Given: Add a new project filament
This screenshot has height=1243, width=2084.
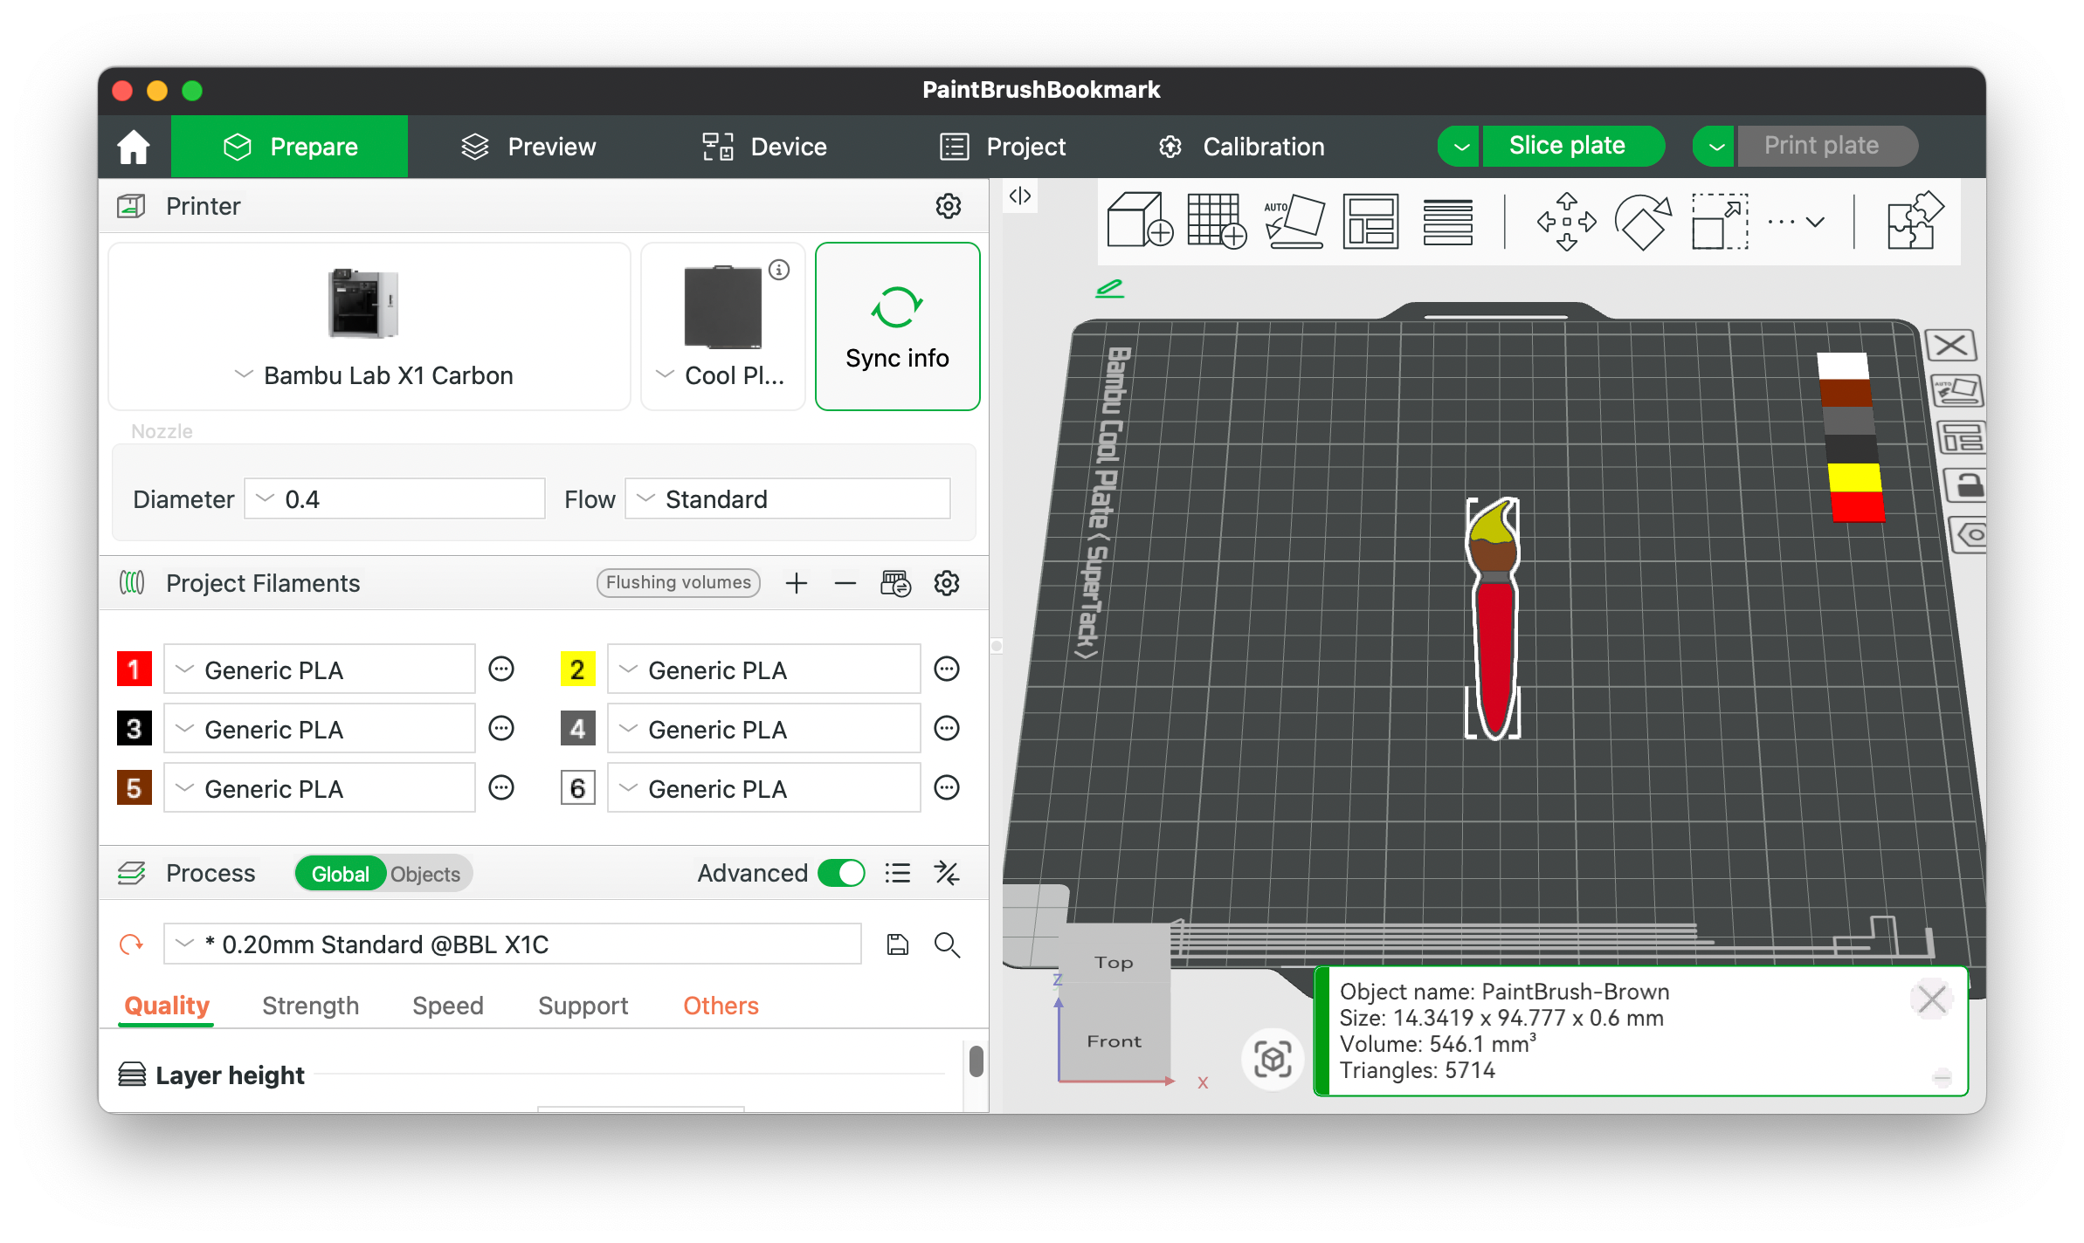Looking at the screenshot, I should (x=796, y=583).
